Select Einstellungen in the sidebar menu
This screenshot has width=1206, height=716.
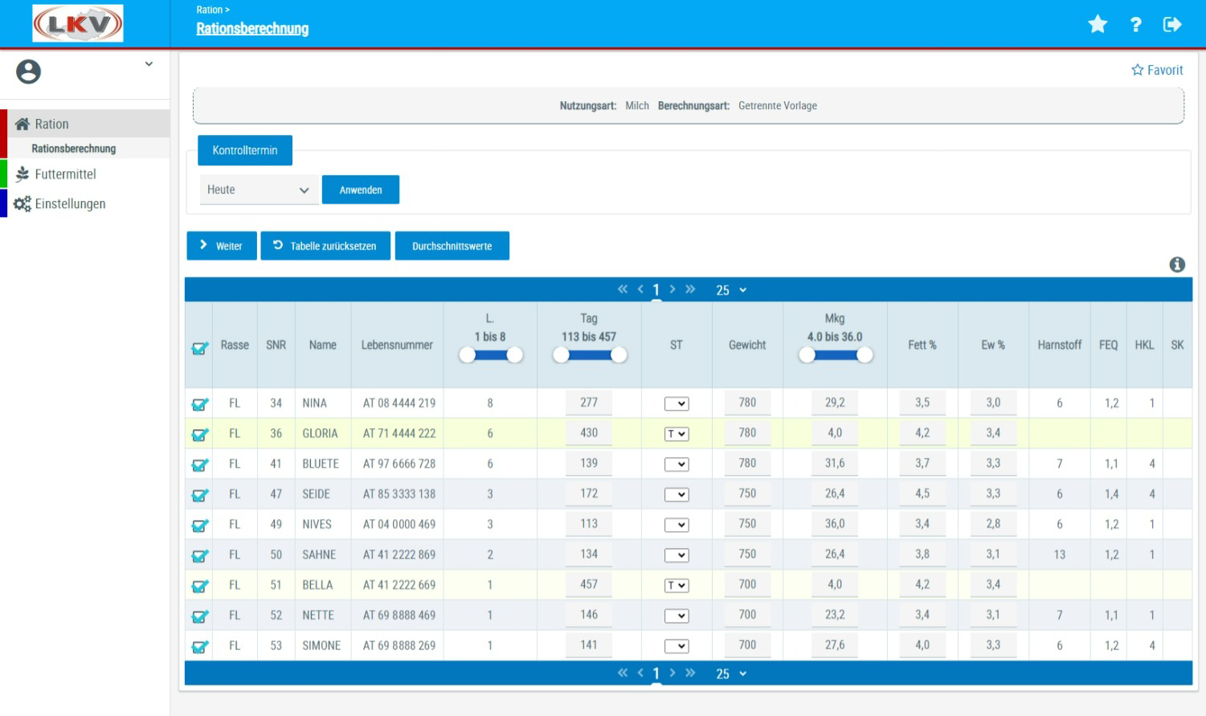[70, 204]
